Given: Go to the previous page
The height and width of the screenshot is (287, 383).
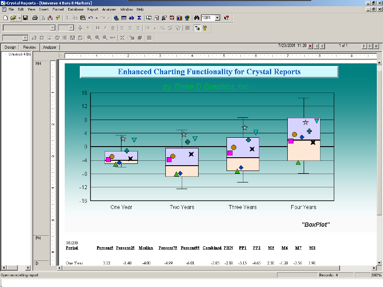Looking at the screenshot, I should [x=322, y=46].
